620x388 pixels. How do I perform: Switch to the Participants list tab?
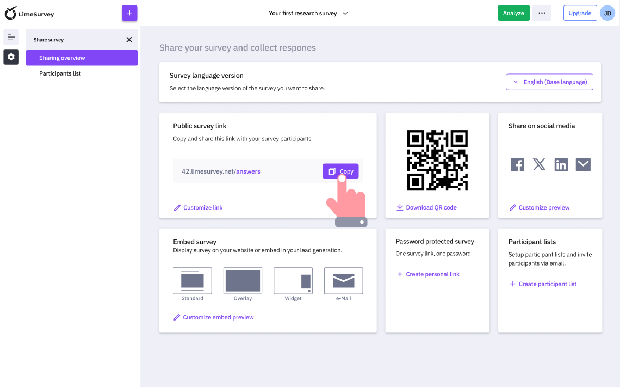point(60,73)
